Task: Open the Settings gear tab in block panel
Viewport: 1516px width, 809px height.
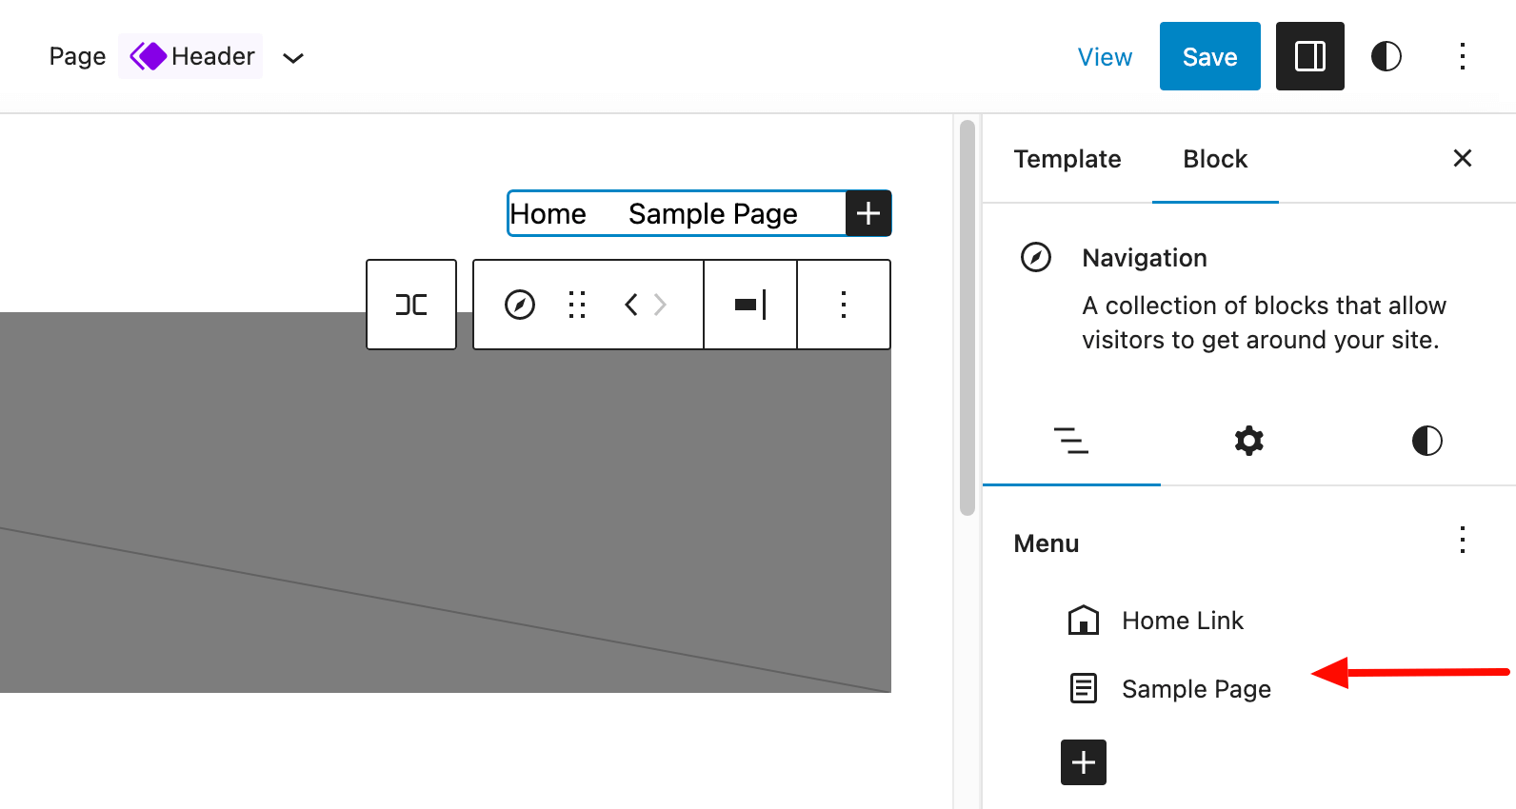Action: 1248,441
